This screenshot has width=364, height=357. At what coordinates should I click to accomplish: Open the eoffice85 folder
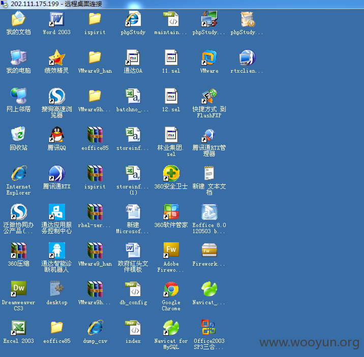(x=56, y=327)
